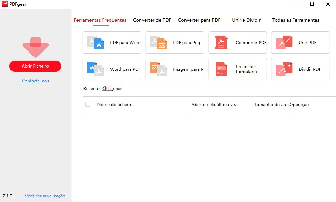Open the Dividir PDF tool
Screen dimensions: 336x202
[300, 69]
